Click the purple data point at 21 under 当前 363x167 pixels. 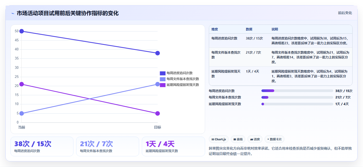(22, 84)
